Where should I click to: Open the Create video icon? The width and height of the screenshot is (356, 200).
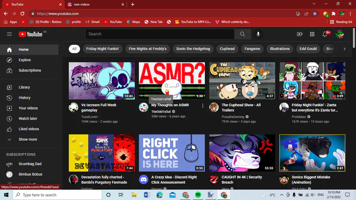[x=300, y=34]
